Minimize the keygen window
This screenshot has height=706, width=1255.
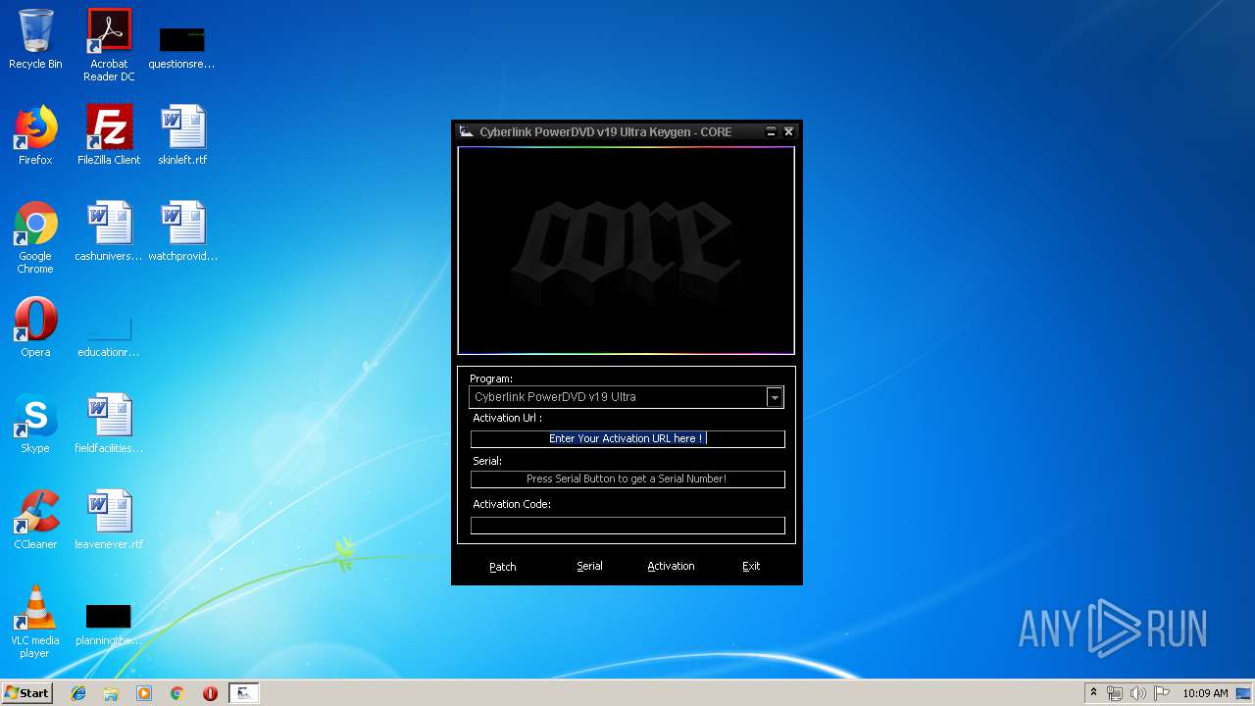pos(771,131)
